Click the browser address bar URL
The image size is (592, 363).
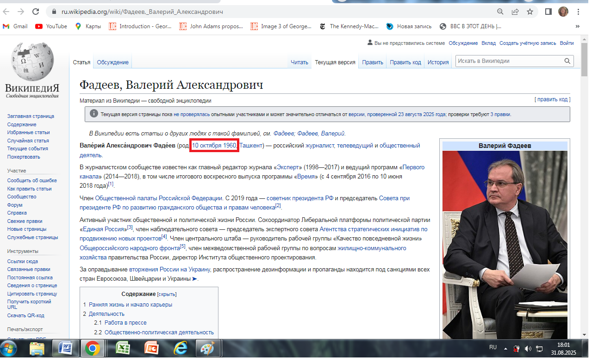click(142, 12)
